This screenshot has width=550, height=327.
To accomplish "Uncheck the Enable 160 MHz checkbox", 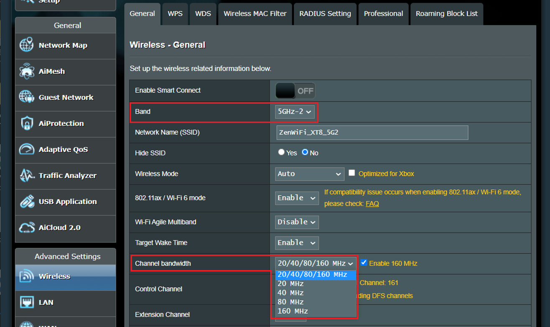I will [364, 263].
